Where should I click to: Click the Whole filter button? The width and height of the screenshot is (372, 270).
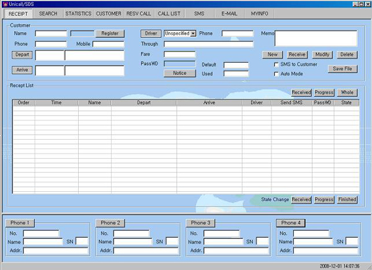tap(347, 92)
